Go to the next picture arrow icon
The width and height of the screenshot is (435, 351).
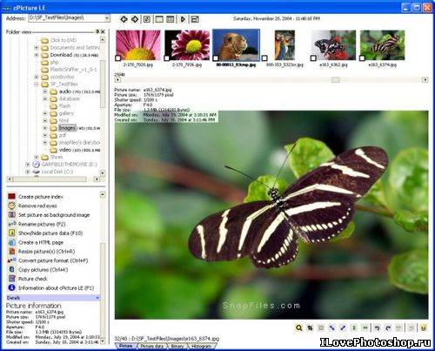point(135,19)
